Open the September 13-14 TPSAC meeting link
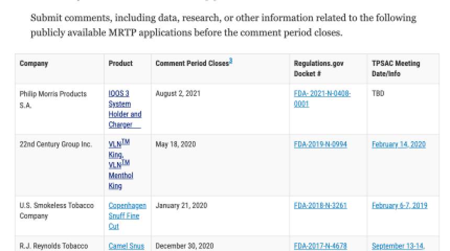This screenshot has width=450, height=251. pos(399,245)
